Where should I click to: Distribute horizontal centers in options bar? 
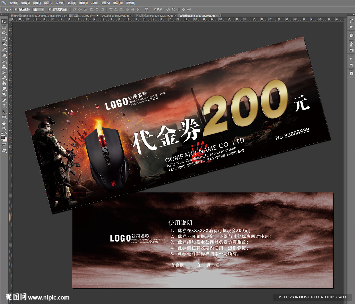[x=133, y=9]
